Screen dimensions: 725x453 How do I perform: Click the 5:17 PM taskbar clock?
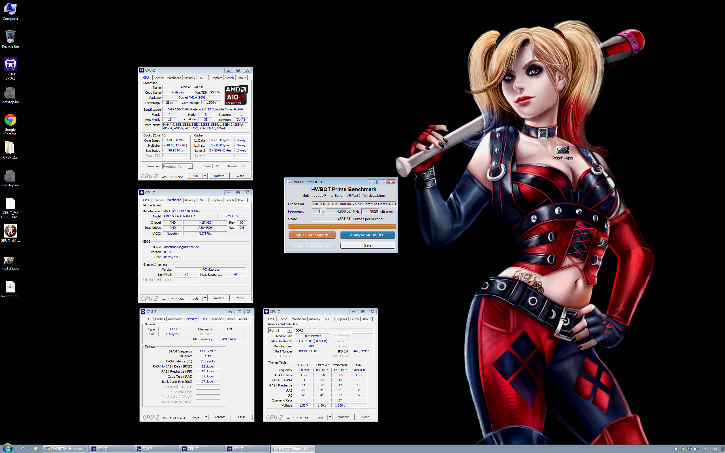(711, 449)
